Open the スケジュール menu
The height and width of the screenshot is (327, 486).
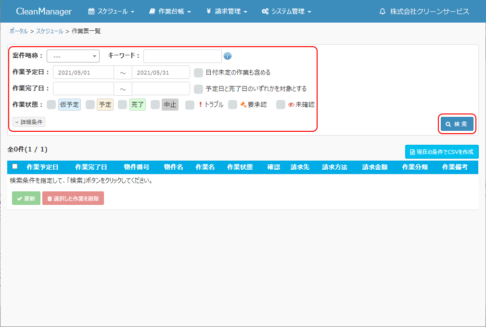(111, 12)
